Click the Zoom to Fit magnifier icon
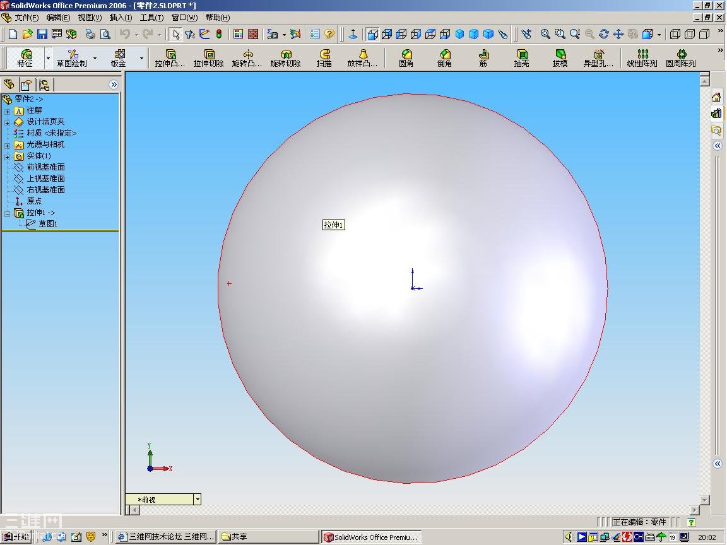The height and width of the screenshot is (545, 727). [x=545, y=34]
